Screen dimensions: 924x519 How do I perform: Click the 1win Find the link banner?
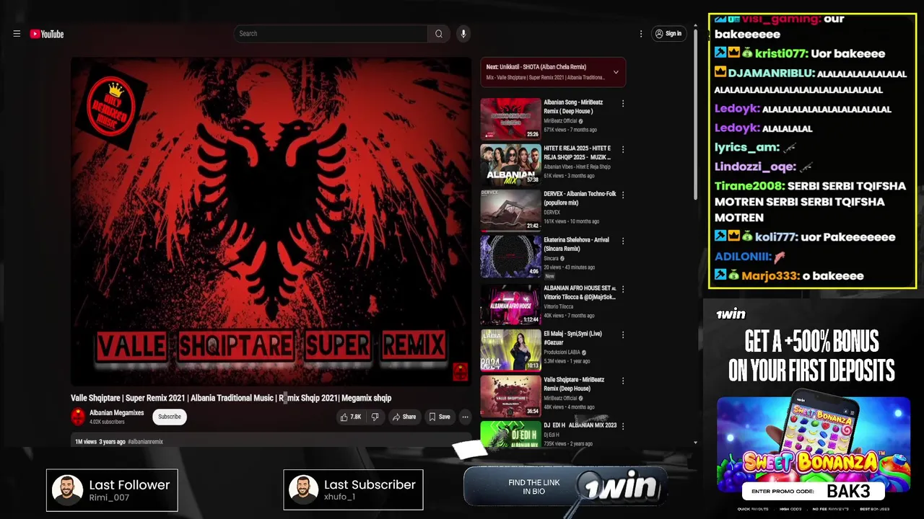[x=565, y=487]
